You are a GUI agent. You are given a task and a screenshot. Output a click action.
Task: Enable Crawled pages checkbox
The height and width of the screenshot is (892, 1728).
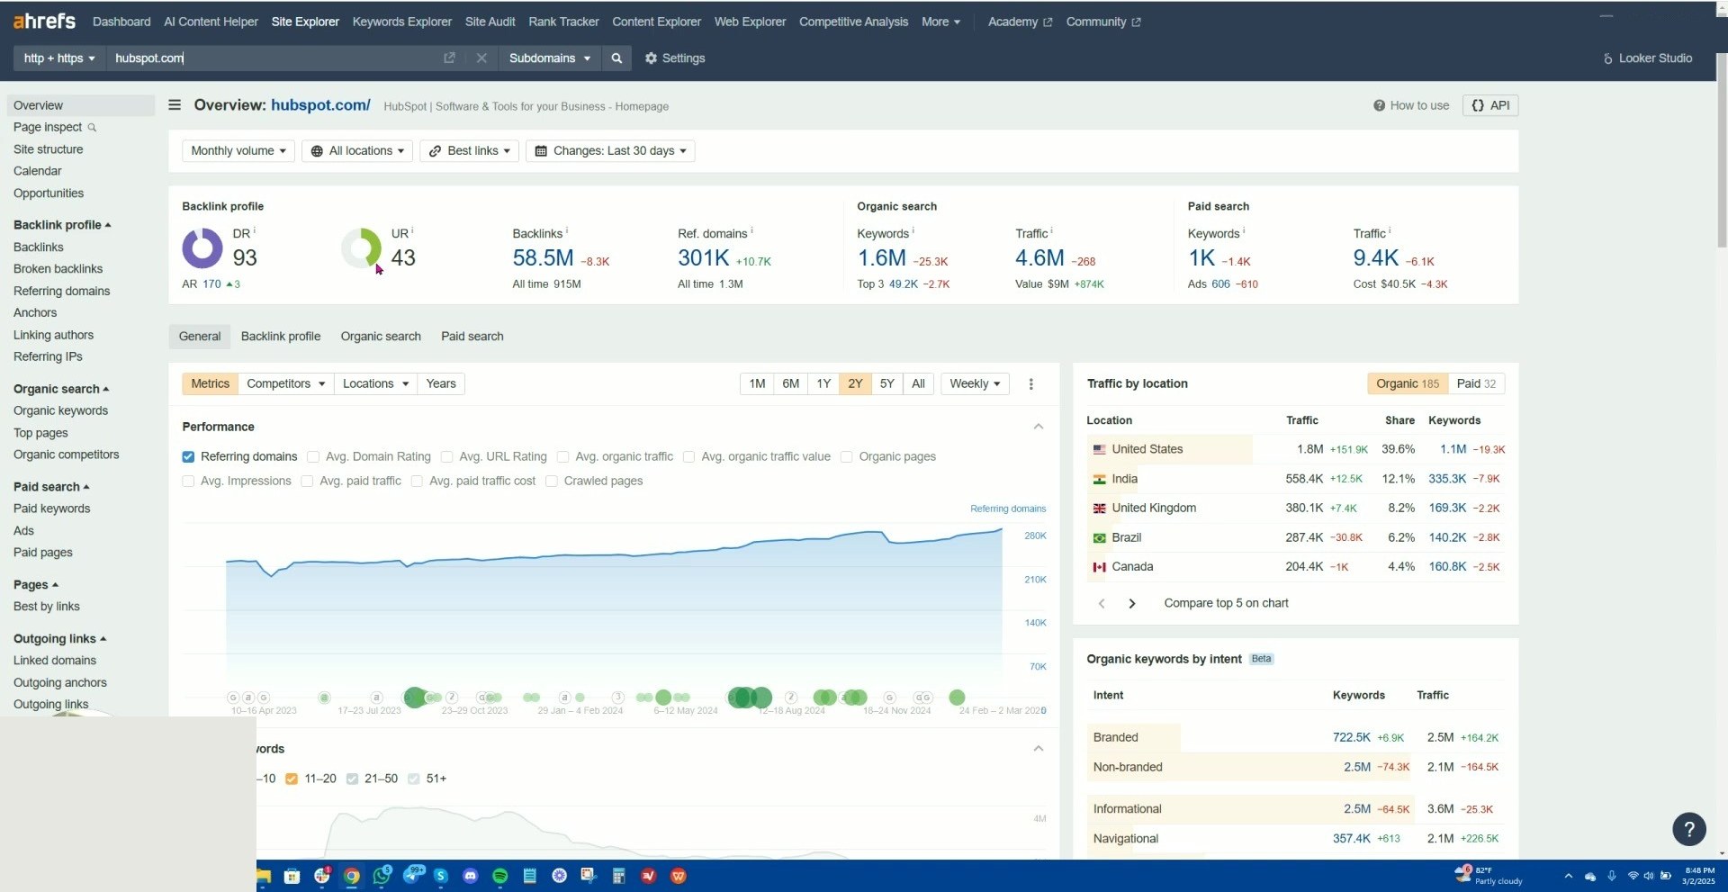coord(551,482)
